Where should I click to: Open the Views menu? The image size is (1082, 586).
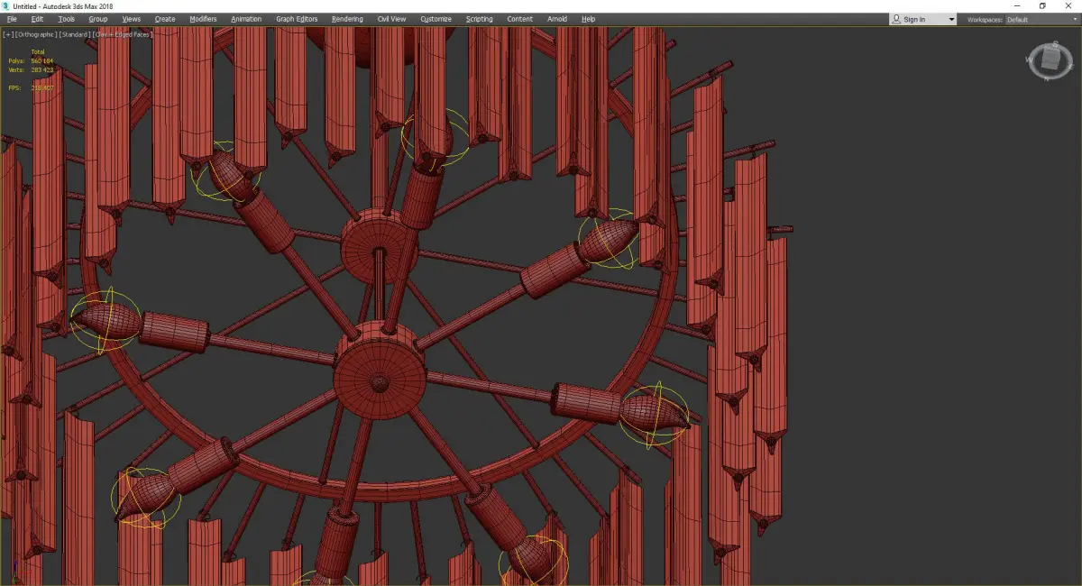132,19
